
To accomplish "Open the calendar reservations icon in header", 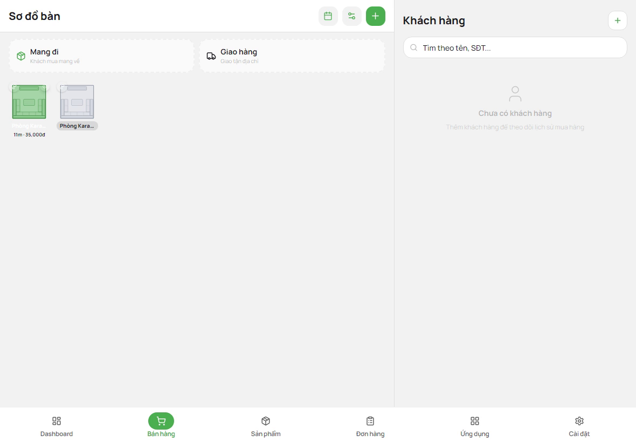I will [x=328, y=16].
